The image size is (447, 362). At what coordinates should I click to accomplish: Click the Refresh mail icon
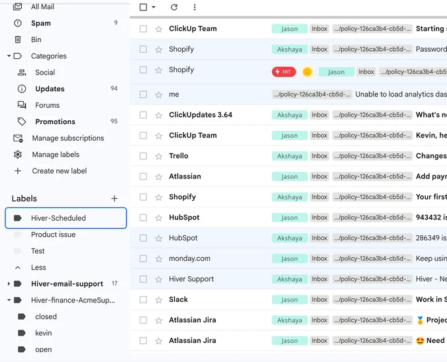pos(174,7)
